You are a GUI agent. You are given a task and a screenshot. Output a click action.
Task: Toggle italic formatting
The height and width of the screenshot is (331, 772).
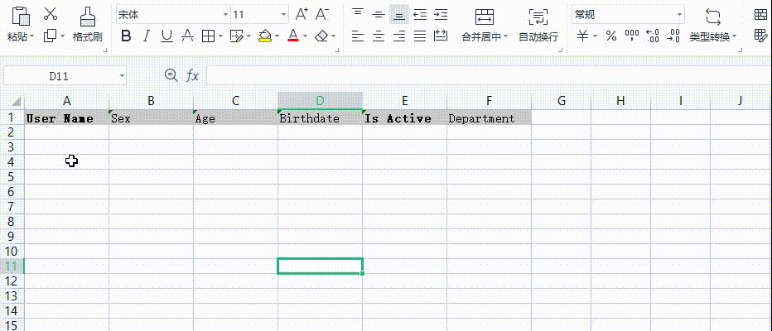[147, 36]
